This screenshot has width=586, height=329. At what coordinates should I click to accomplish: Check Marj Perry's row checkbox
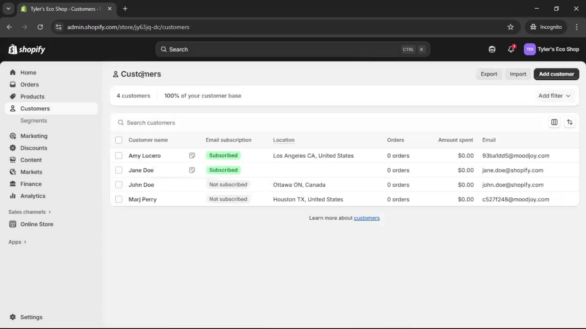119,199
